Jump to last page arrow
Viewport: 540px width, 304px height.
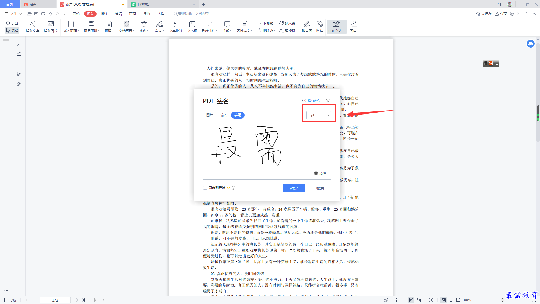coord(84,300)
